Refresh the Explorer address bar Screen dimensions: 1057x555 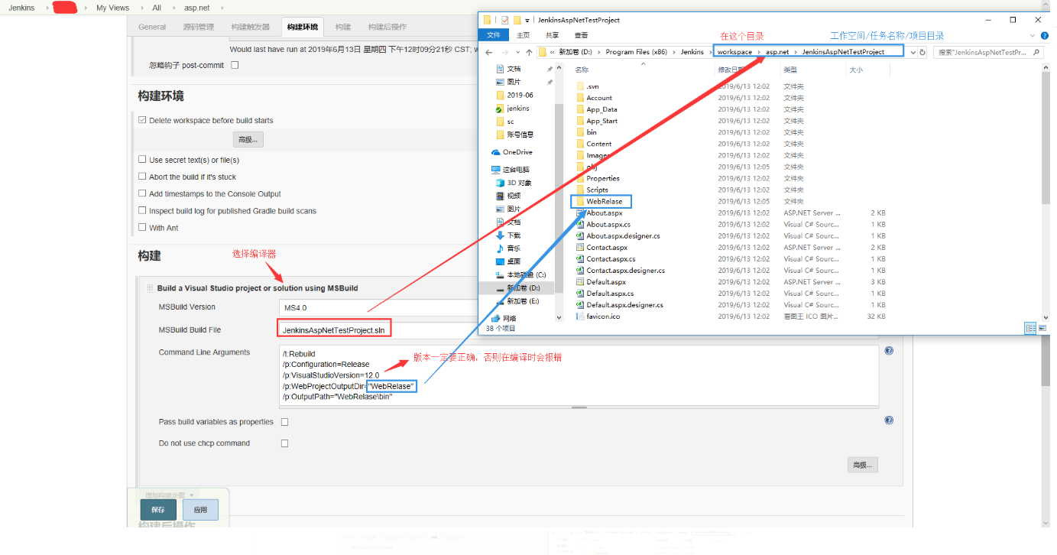[922, 52]
